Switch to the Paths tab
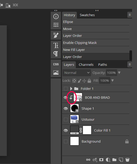137x164 pixels. (102, 65)
